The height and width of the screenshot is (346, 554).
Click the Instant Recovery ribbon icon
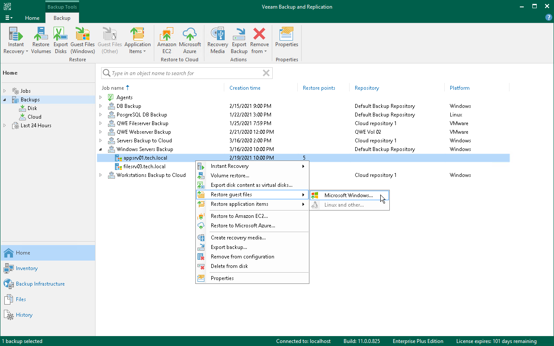[16, 40]
